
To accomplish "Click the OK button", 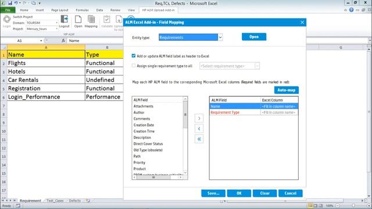I will pyautogui.click(x=239, y=193).
